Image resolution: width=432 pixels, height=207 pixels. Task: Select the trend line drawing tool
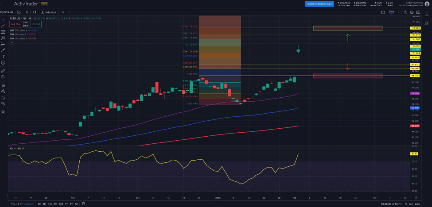3,26
